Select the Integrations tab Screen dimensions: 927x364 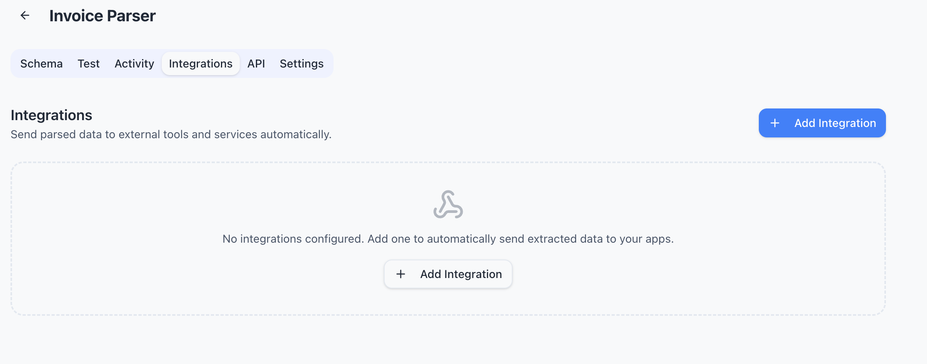pyautogui.click(x=200, y=63)
